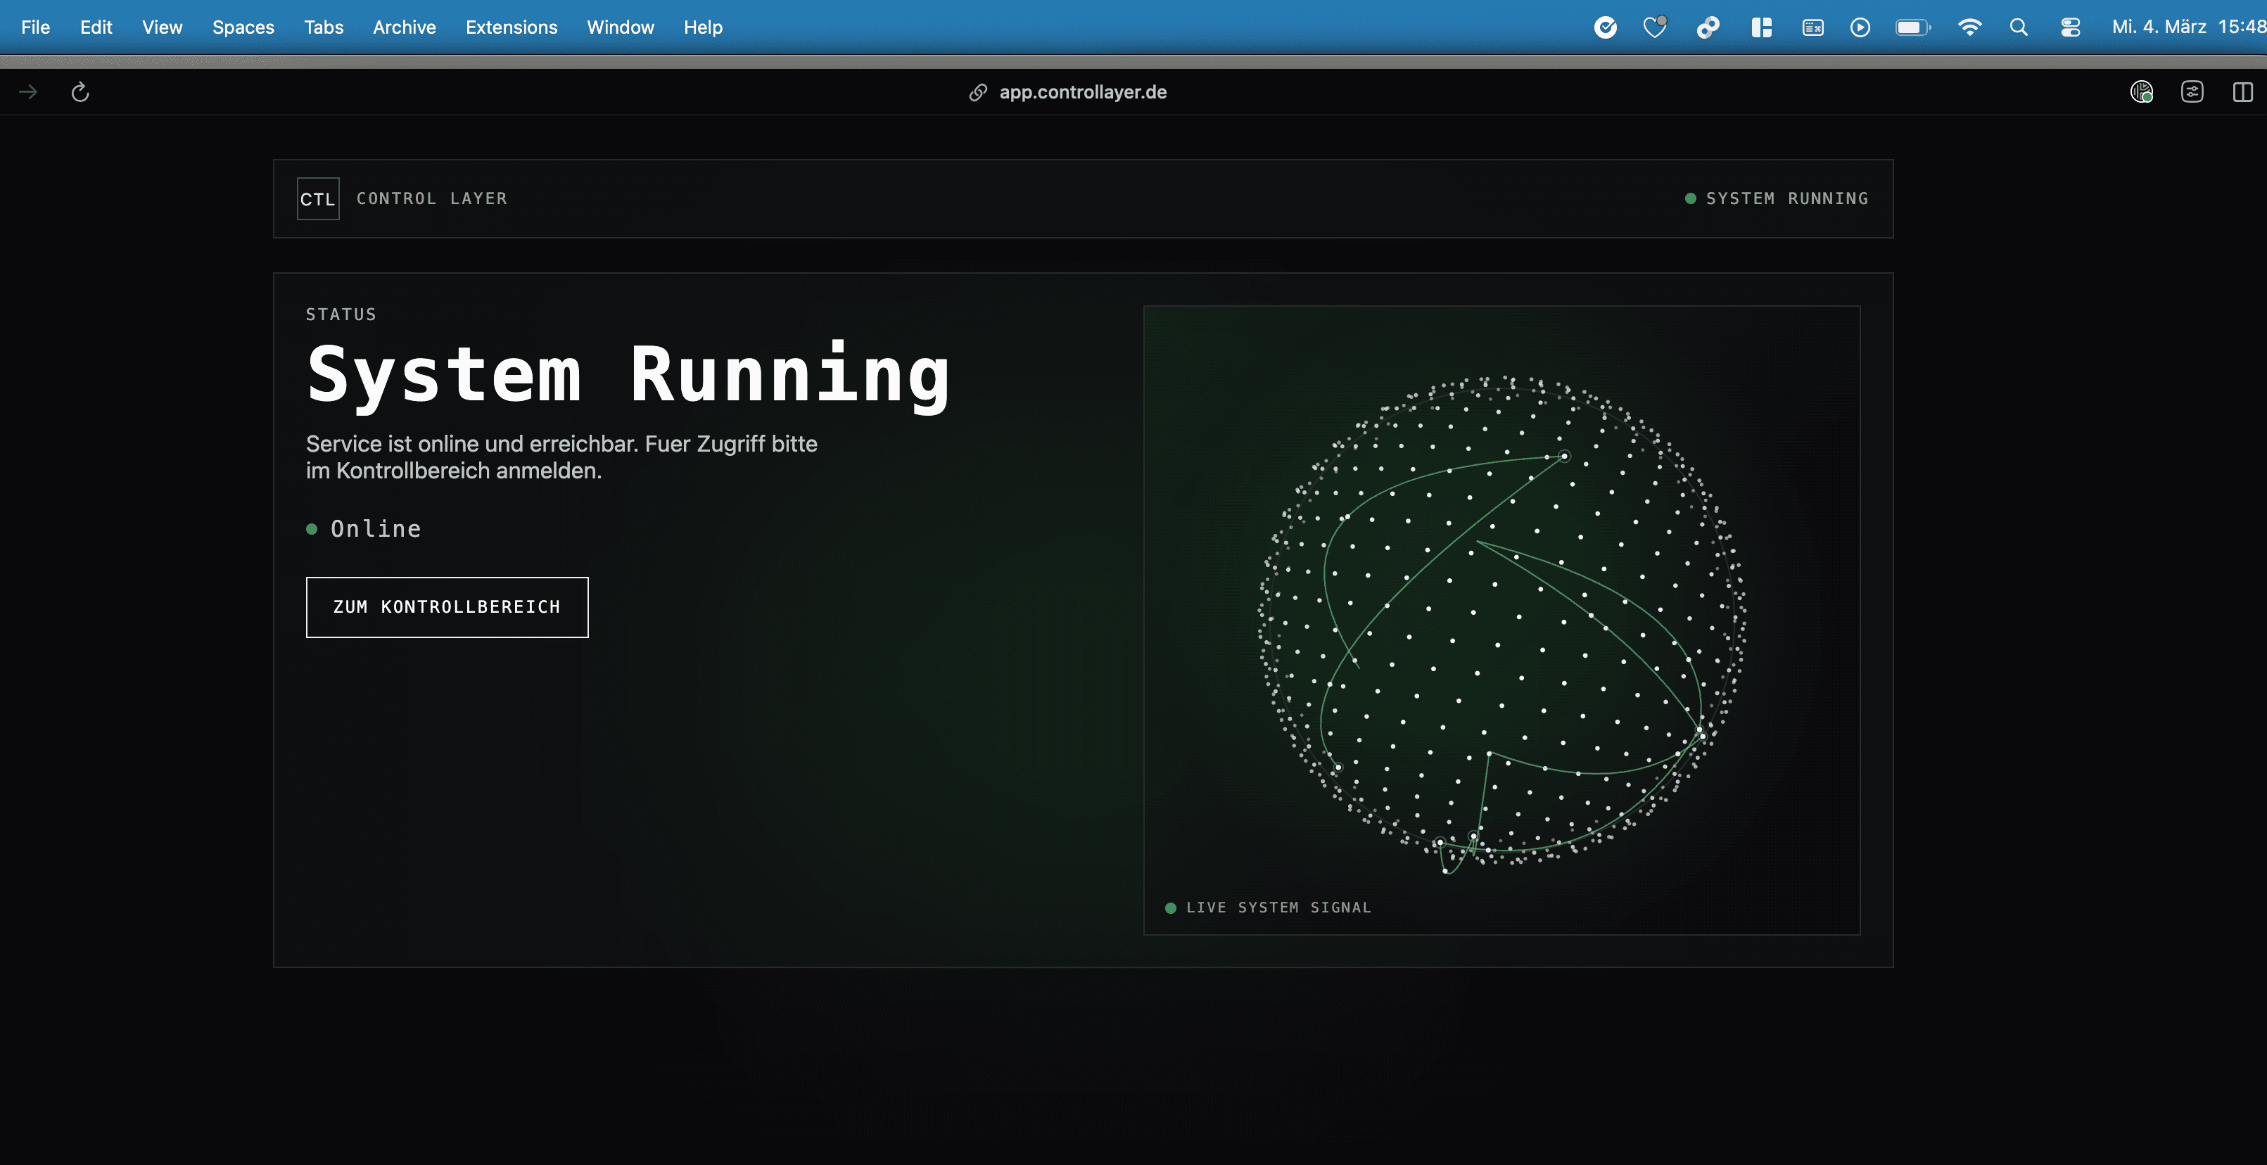Open the checkmark task app in menu bar
The image size is (2267, 1165).
tap(1605, 27)
